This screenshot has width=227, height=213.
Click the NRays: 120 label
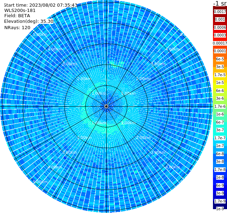(x=17, y=28)
